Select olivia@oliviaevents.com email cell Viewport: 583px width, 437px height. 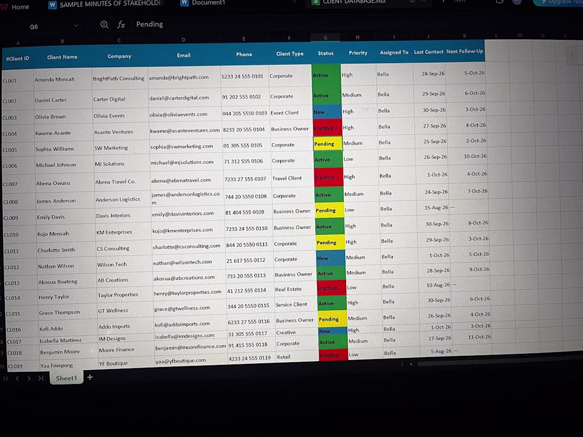coord(185,114)
